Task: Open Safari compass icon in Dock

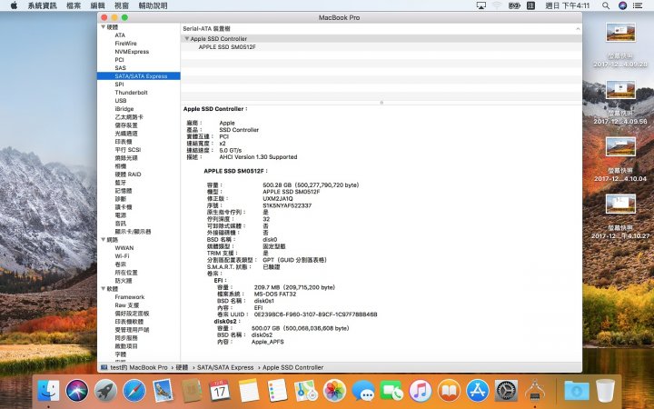Action: pyautogui.click(x=134, y=391)
